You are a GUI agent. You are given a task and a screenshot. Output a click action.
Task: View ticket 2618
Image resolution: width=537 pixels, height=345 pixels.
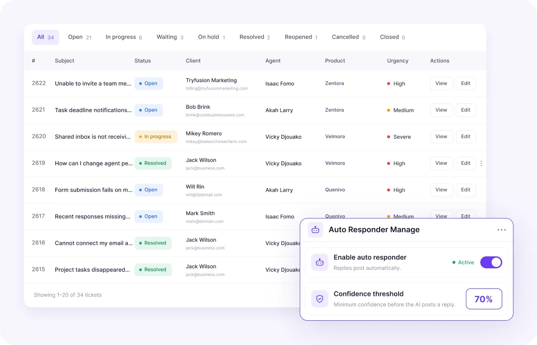tap(441, 190)
